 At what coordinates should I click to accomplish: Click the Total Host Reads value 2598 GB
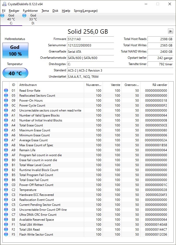pyautogui.click(x=161, y=39)
